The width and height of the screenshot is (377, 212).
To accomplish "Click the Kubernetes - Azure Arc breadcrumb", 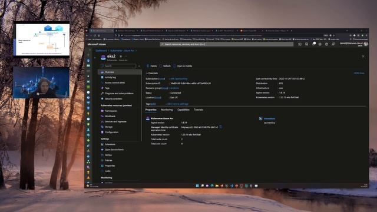I will (x=122, y=51).
